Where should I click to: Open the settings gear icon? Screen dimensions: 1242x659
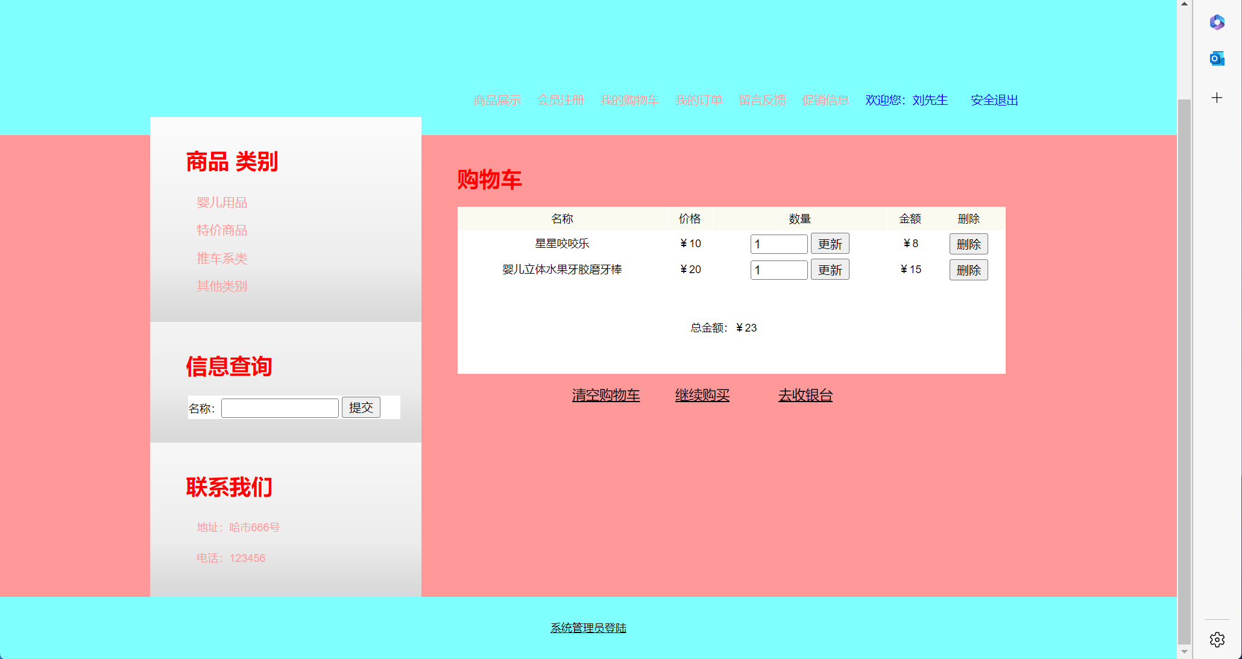pyautogui.click(x=1217, y=640)
